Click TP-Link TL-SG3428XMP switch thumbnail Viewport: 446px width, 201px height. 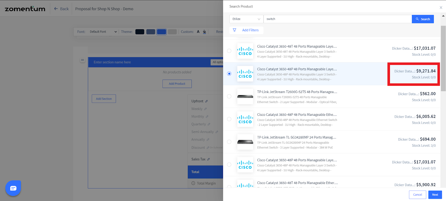(245, 142)
